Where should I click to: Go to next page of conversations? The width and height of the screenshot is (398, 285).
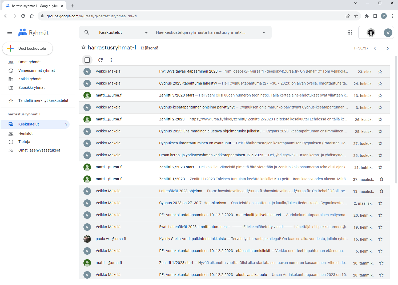point(387,48)
